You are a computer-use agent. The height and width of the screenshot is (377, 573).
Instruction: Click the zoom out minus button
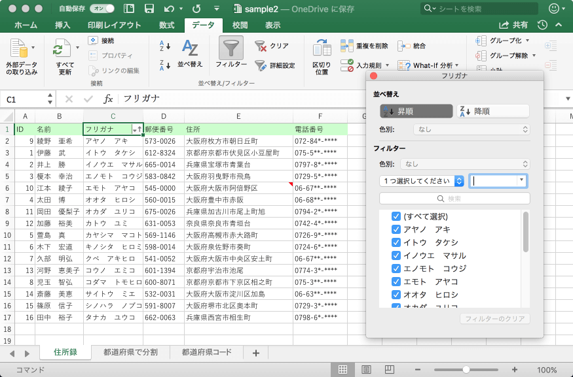418,370
